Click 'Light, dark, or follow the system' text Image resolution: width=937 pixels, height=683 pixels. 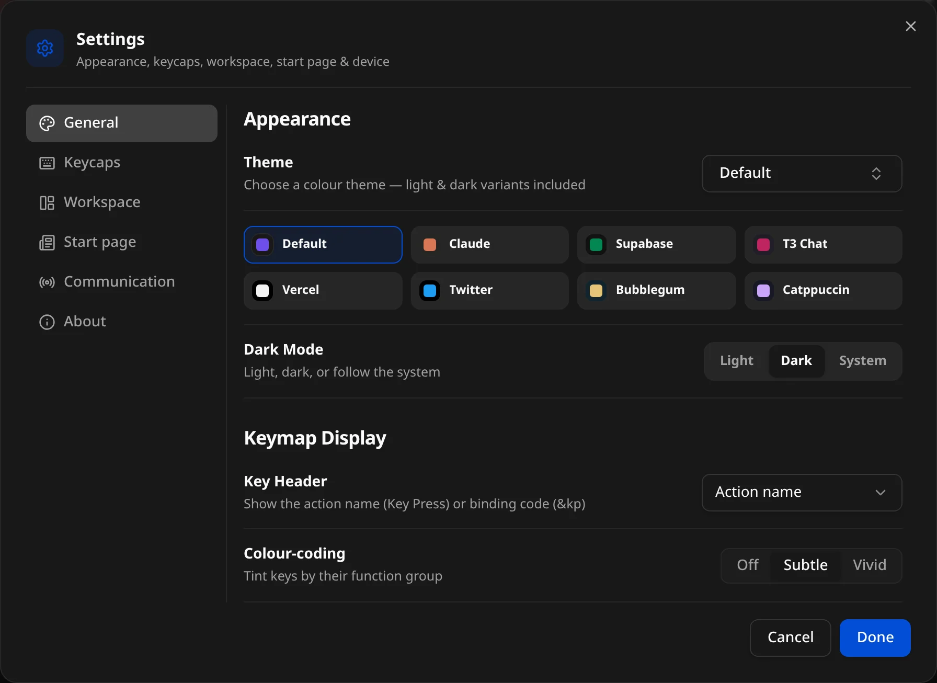(342, 372)
